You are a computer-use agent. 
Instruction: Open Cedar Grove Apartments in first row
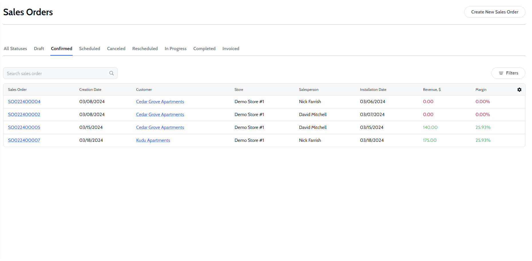(x=160, y=102)
